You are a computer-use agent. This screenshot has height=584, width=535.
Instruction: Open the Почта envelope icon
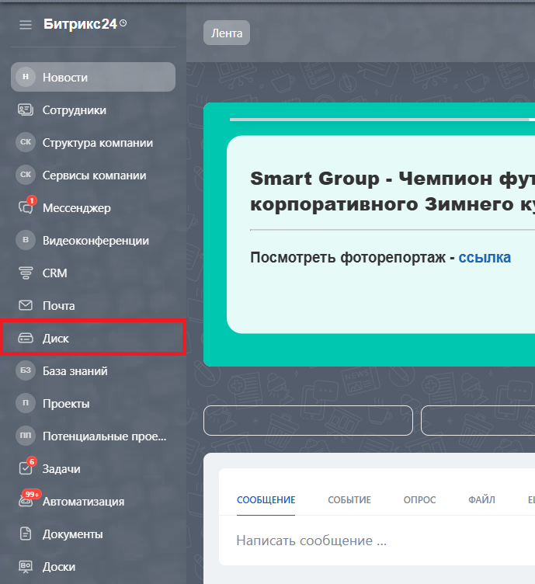pos(26,305)
